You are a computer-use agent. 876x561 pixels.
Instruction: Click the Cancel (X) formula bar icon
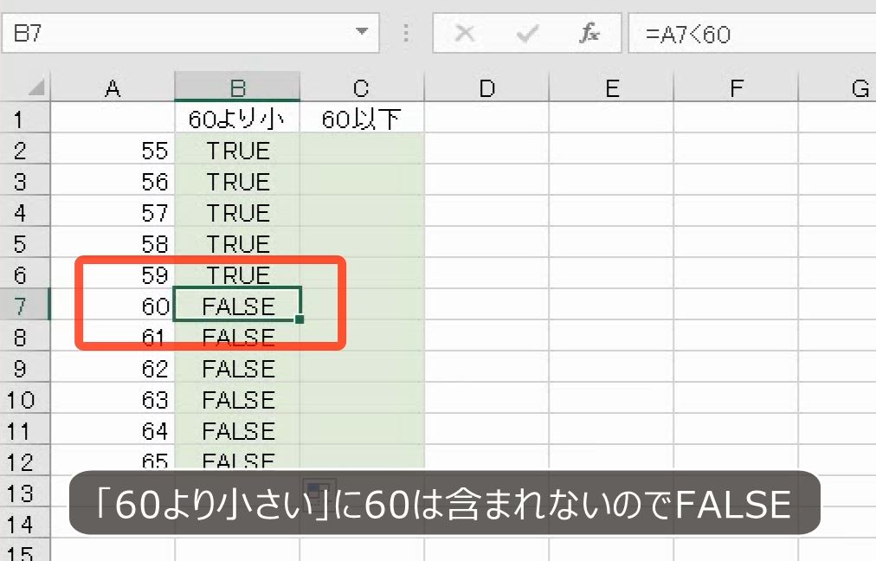pos(465,34)
